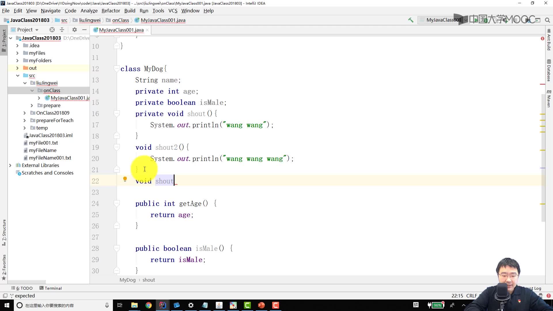Expand the out folder

click(x=17, y=68)
